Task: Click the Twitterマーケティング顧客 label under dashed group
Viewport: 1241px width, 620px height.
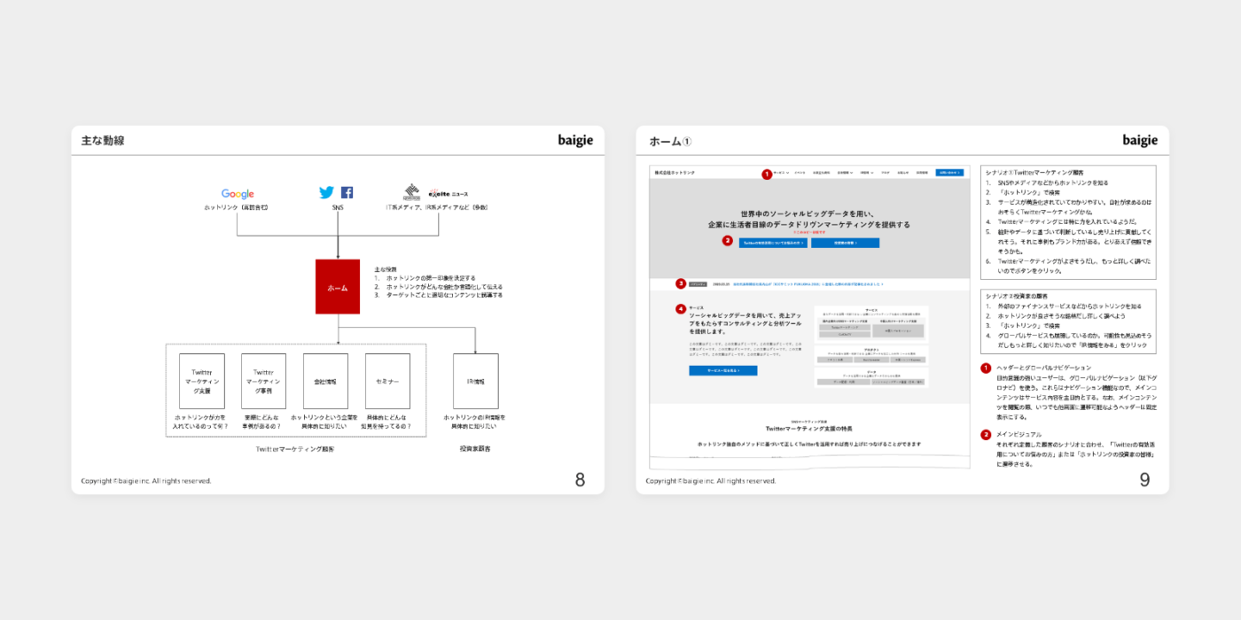Action: (295, 449)
